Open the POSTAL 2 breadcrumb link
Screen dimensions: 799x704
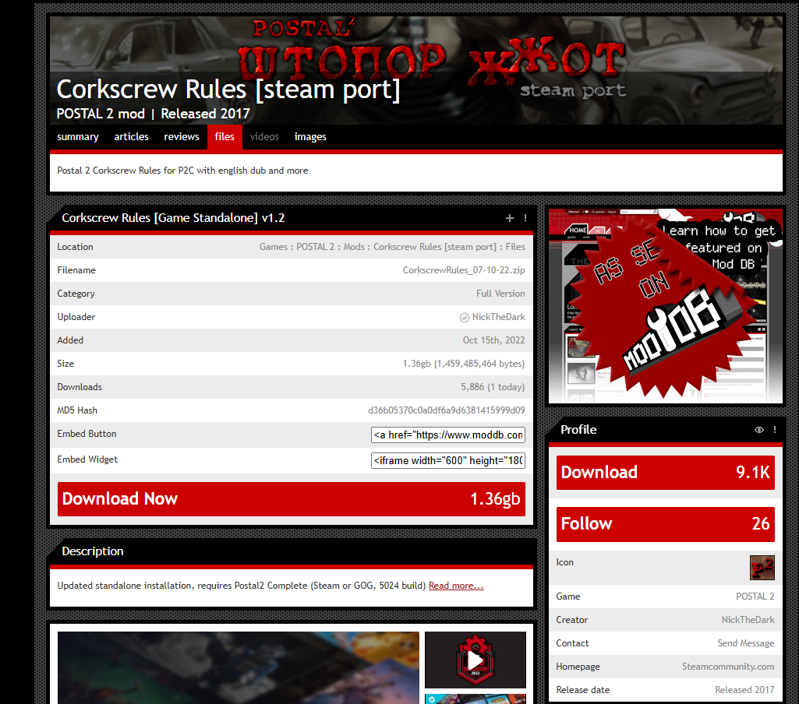[316, 247]
